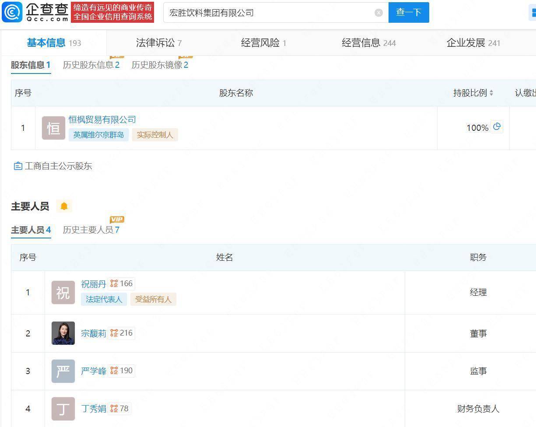Click the bell alert icon beside 主要人员

pyautogui.click(x=64, y=206)
